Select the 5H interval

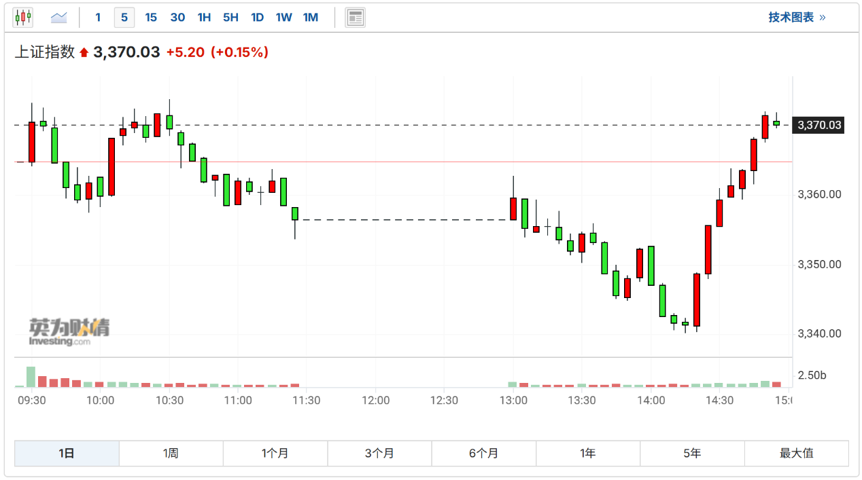coord(230,17)
